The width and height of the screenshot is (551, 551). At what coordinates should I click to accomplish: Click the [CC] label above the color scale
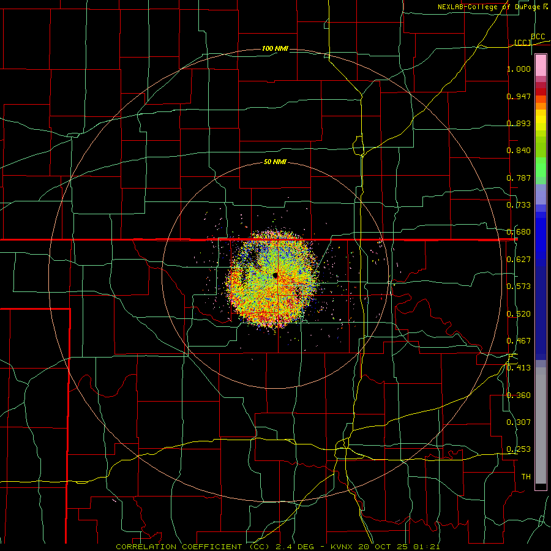[523, 42]
